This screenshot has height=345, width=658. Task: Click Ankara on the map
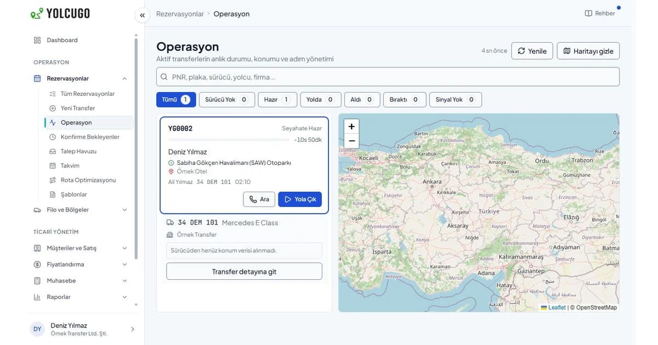[x=432, y=181]
